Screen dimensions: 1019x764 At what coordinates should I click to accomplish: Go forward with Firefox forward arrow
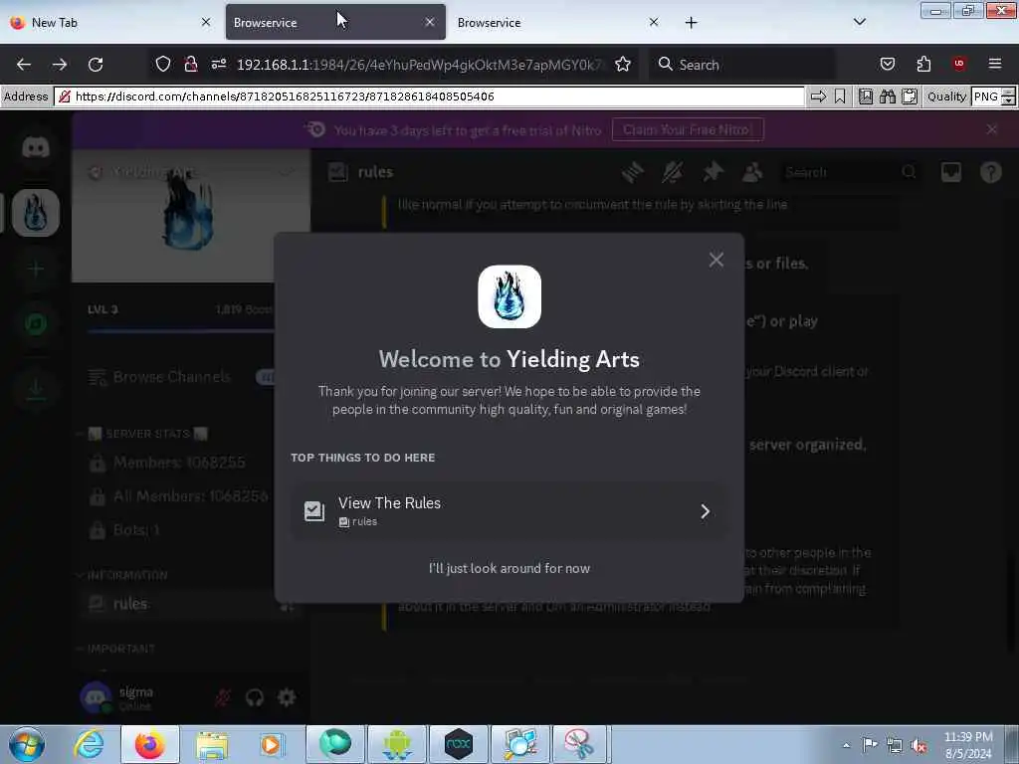click(x=60, y=65)
